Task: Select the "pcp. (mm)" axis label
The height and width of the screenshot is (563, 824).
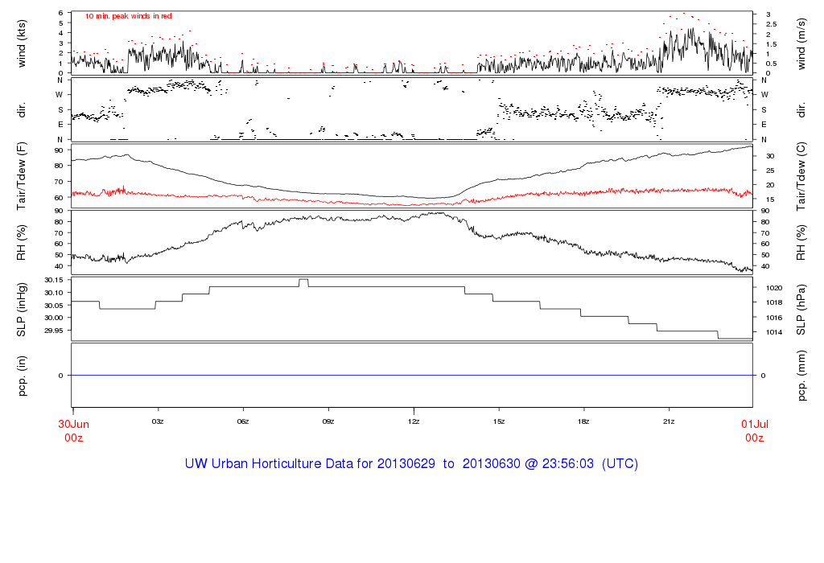Action: coord(801,376)
